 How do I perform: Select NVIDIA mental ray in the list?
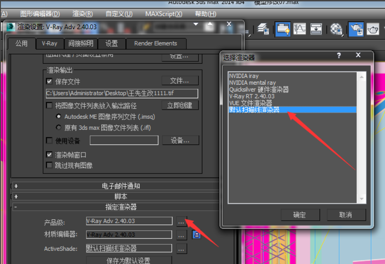292,82
